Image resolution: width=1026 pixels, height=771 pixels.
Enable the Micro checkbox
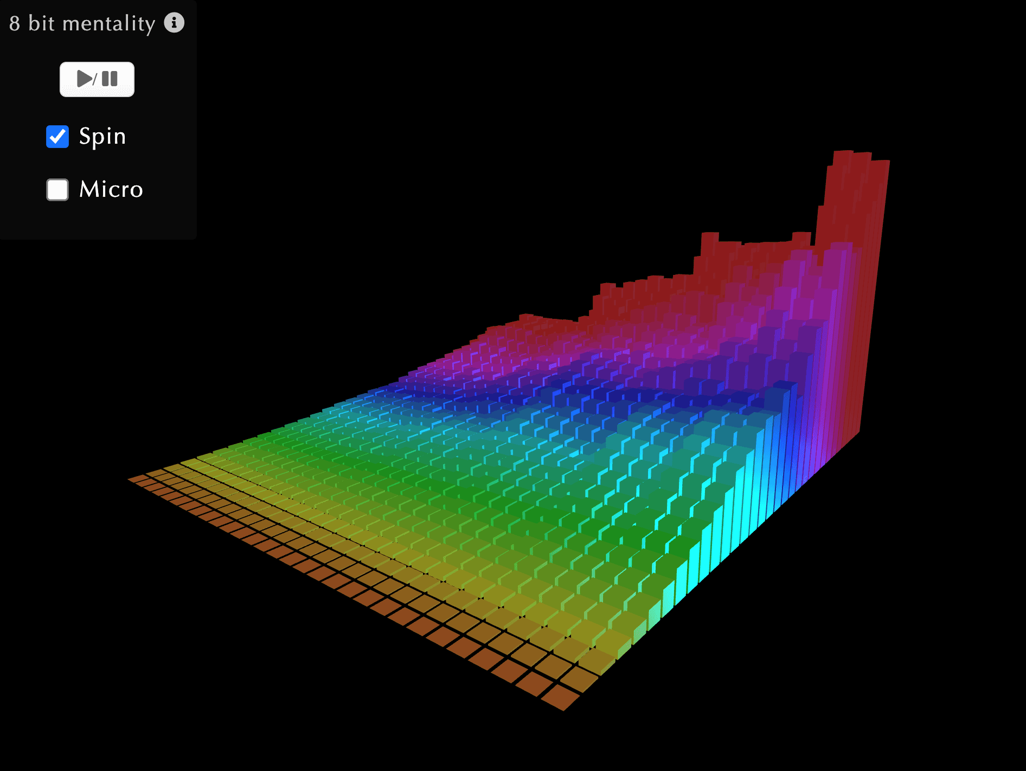(x=57, y=190)
